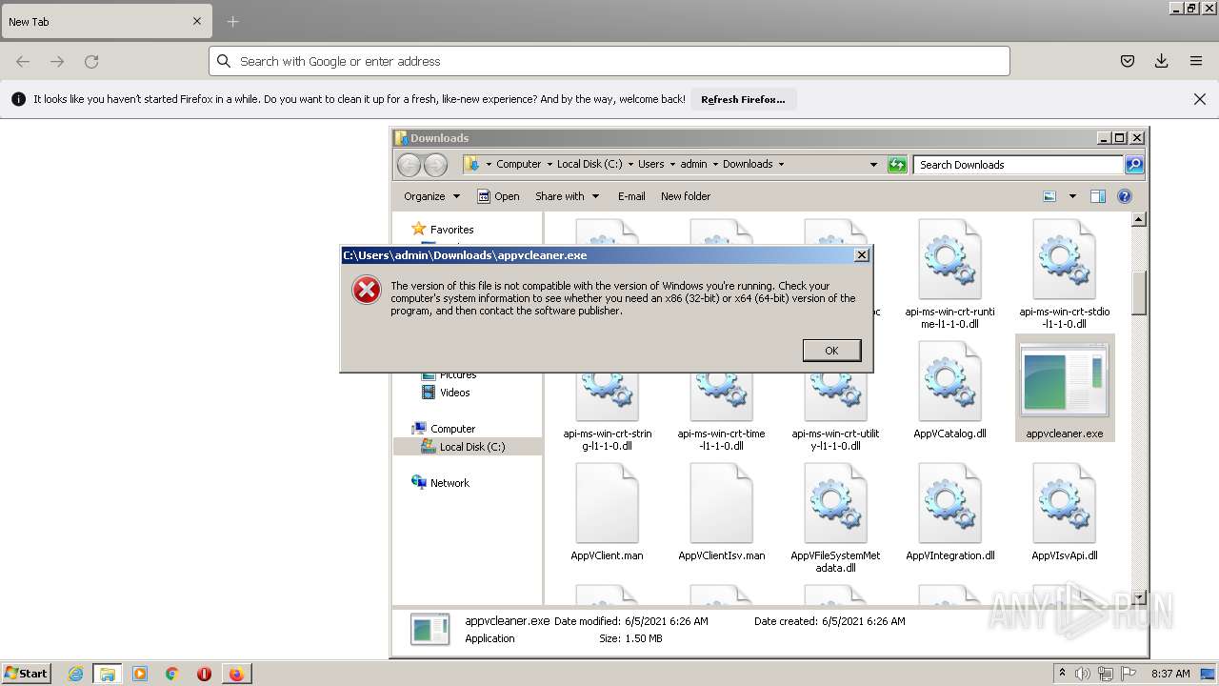The width and height of the screenshot is (1219, 686).
Task: Click Refresh Firefox button
Action: (x=743, y=99)
